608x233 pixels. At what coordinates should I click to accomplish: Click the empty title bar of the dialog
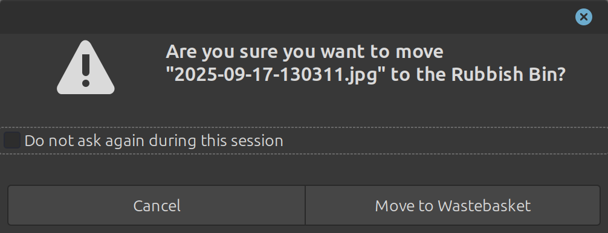(287, 17)
